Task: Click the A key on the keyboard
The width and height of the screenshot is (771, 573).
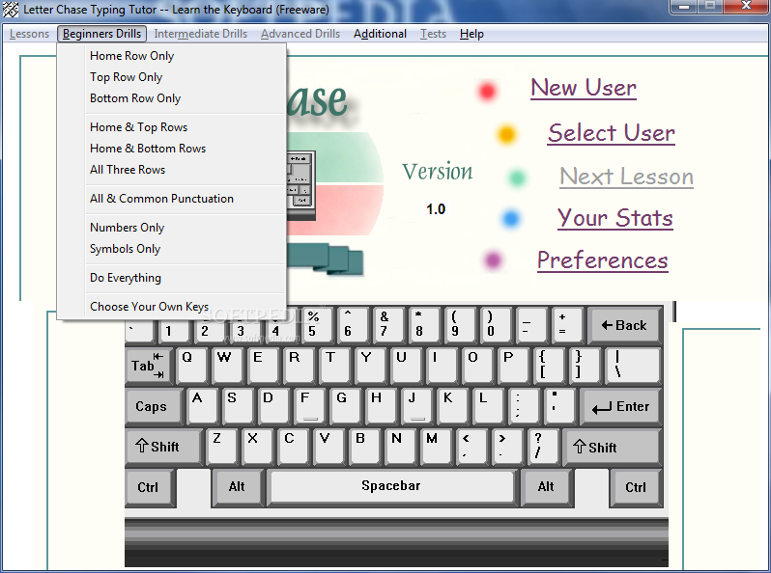Action: [x=202, y=406]
